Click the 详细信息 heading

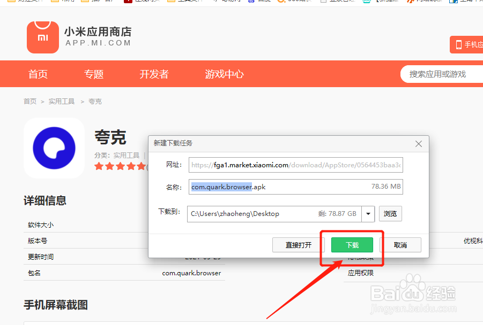45,200
